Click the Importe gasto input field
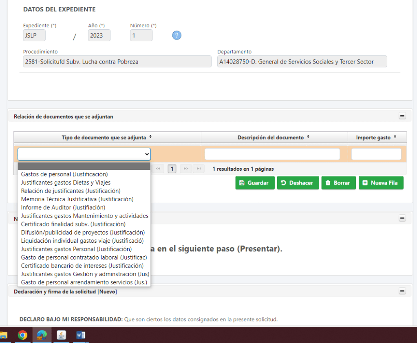Image resolution: width=417 pixels, height=343 pixels. coord(376,154)
